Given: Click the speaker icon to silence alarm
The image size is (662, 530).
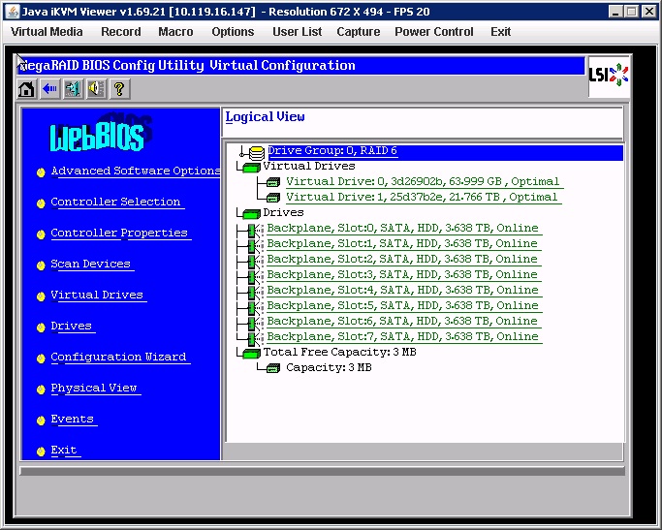Looking at the screenshot, I should tap(96, 89).
